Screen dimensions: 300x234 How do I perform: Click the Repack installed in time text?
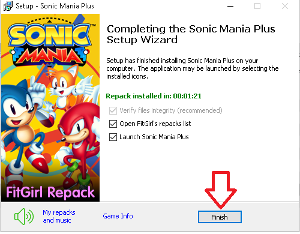154,96
